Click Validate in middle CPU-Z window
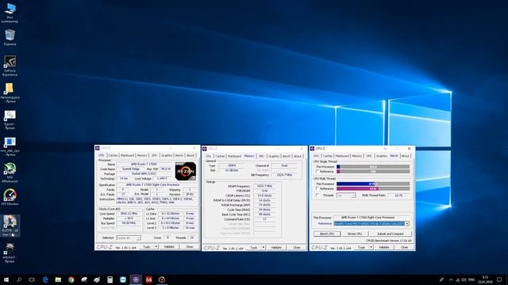The width and height of the screenshot is (508, 285). [x=276, y=248]
